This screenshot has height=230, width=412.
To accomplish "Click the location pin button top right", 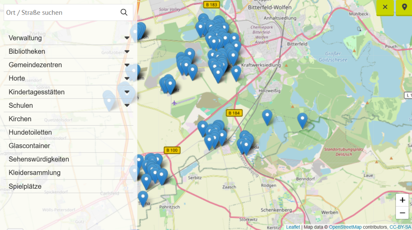I will [x=404, y=7].
